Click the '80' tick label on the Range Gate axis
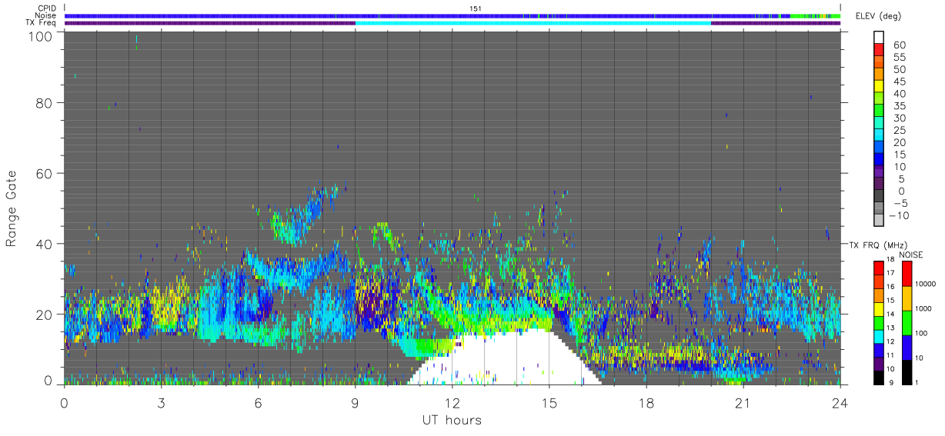 coord(45,102)
